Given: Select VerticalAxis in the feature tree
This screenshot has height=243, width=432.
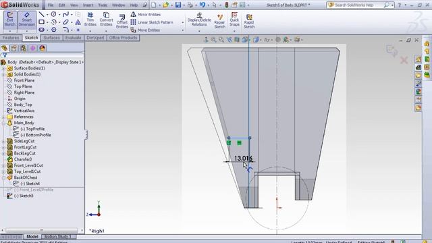Looking at the screenshot, I should [21, 111].
